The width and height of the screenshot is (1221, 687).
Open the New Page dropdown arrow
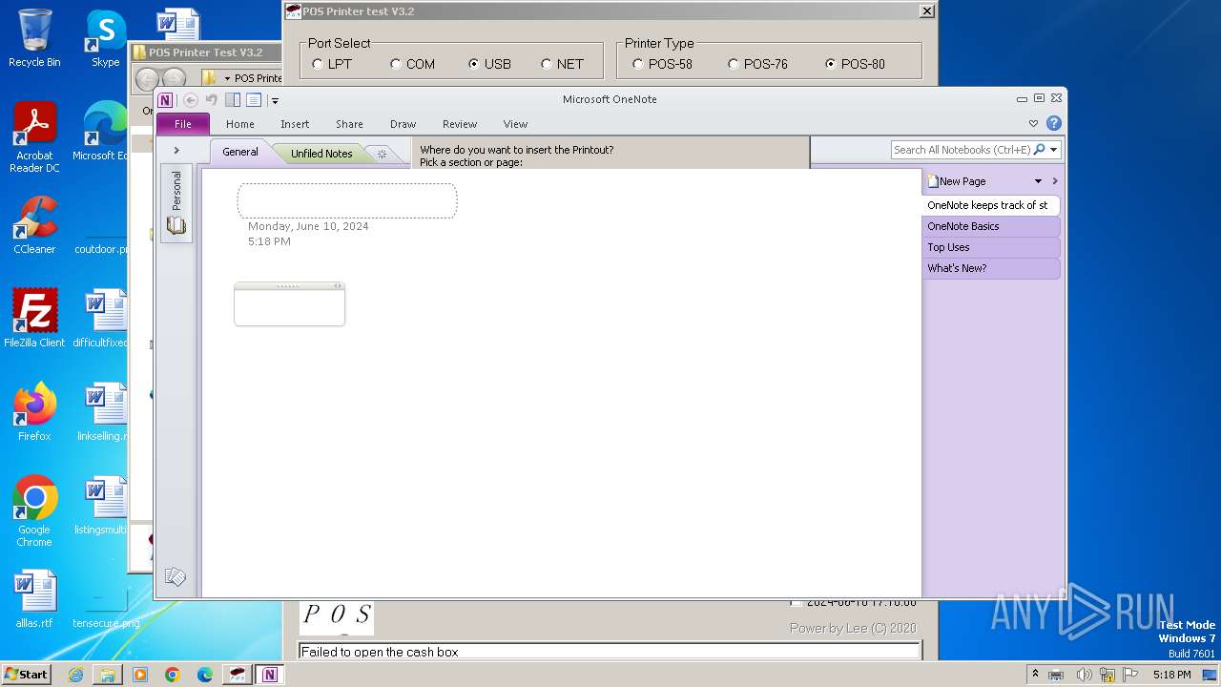[x=1038, y=181]
